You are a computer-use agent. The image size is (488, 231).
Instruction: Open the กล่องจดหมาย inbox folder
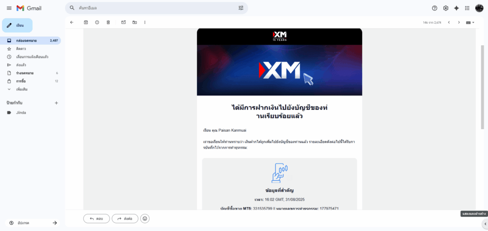(x=30, y=40)
